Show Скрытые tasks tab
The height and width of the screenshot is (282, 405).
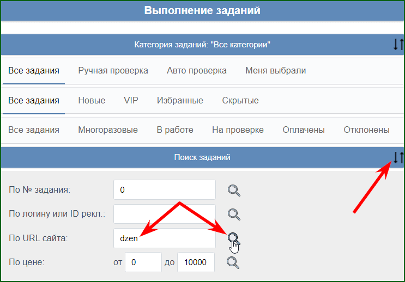pos(240,100)
